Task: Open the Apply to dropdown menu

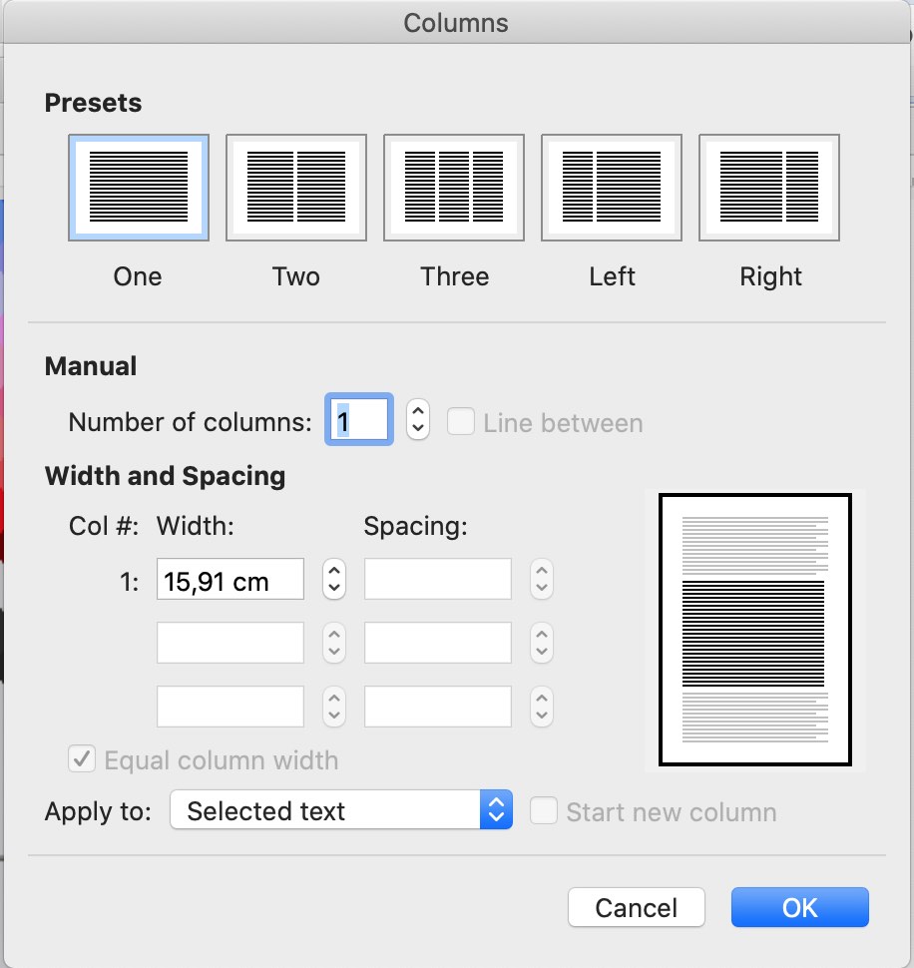Action: [x=341, y=810]
